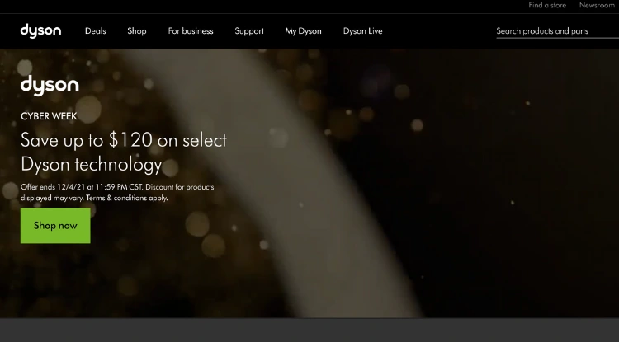
Task: Open the Shop menu
Action: point(136,31)
